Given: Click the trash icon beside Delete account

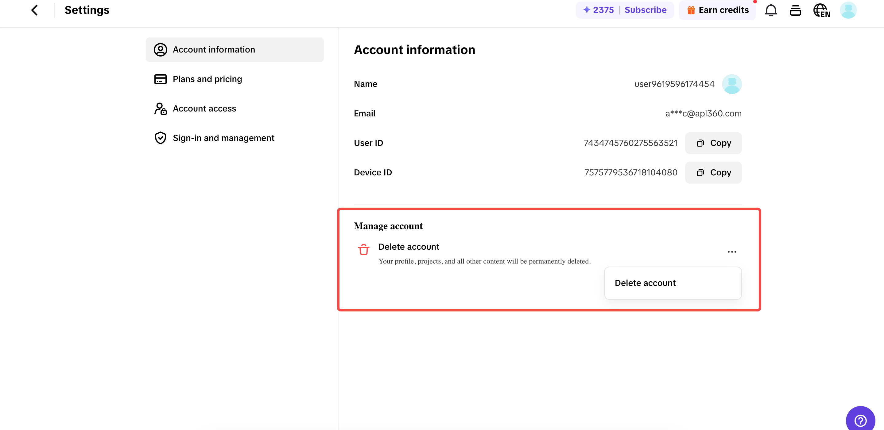Looking at the screenshot, I should click(x=363, y=249).
